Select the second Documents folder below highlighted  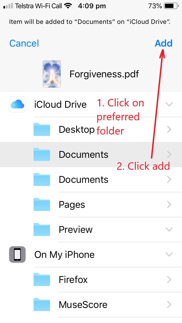point(91,180)
